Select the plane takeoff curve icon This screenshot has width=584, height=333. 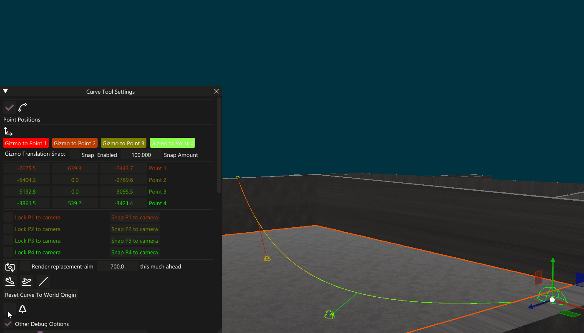point(26,281)
